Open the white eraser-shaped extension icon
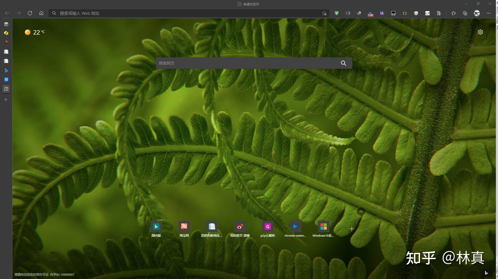Screen dimensions: 498x279 (427, 13)
